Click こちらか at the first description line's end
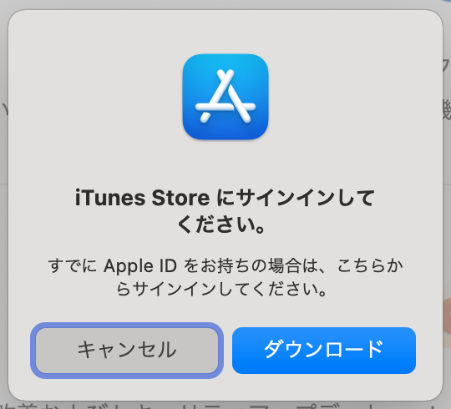 click(x=370, y=265)
